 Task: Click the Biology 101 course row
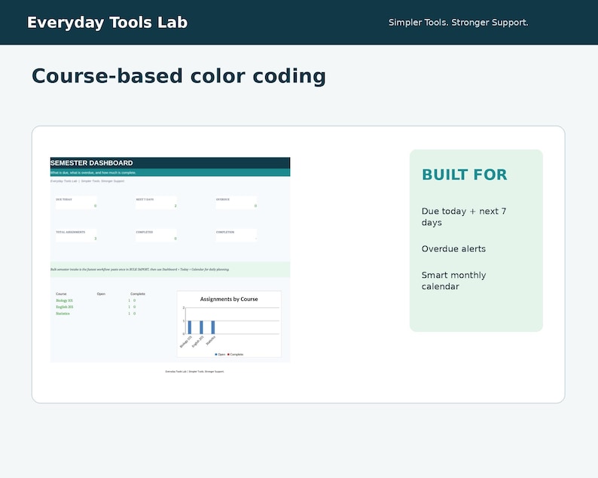coord(96,300)
